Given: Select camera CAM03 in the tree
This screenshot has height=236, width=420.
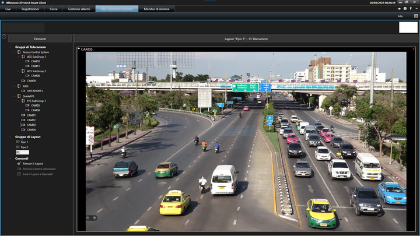Looking at the screenshot, I should coord(32,125).
